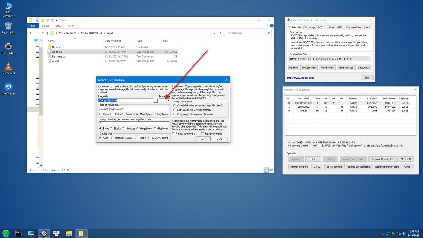Click Format this part button
Viewport: 423px width, 238px height.
[299, 167]
